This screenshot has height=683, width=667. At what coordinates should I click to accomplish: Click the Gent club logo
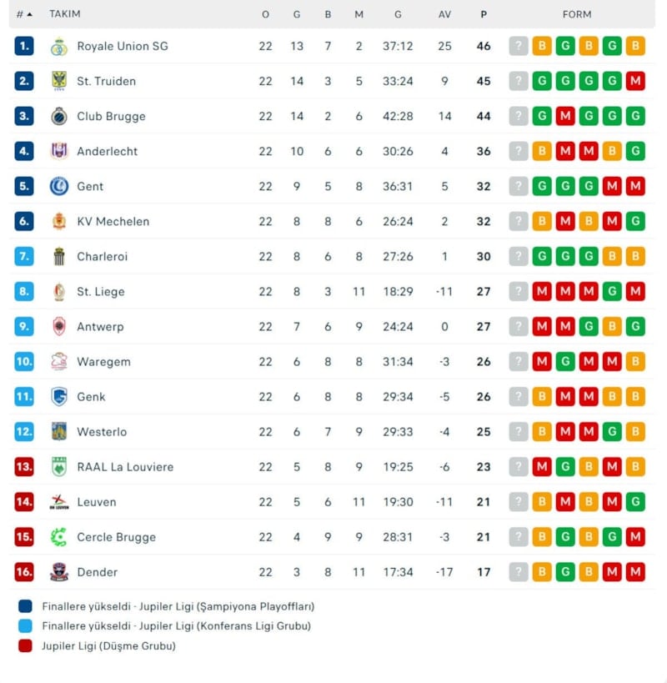[x=58, y=187]
